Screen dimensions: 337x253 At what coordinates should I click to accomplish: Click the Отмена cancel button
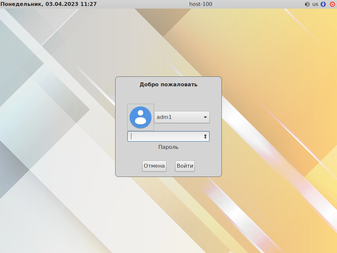point(154,166)
